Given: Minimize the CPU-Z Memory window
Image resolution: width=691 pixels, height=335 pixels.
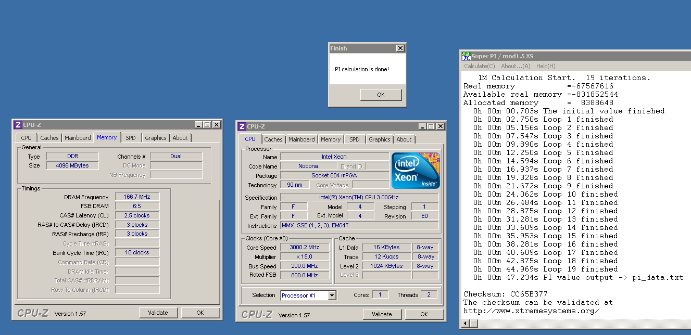Looking at the screenshot, I should coord(198,125).
